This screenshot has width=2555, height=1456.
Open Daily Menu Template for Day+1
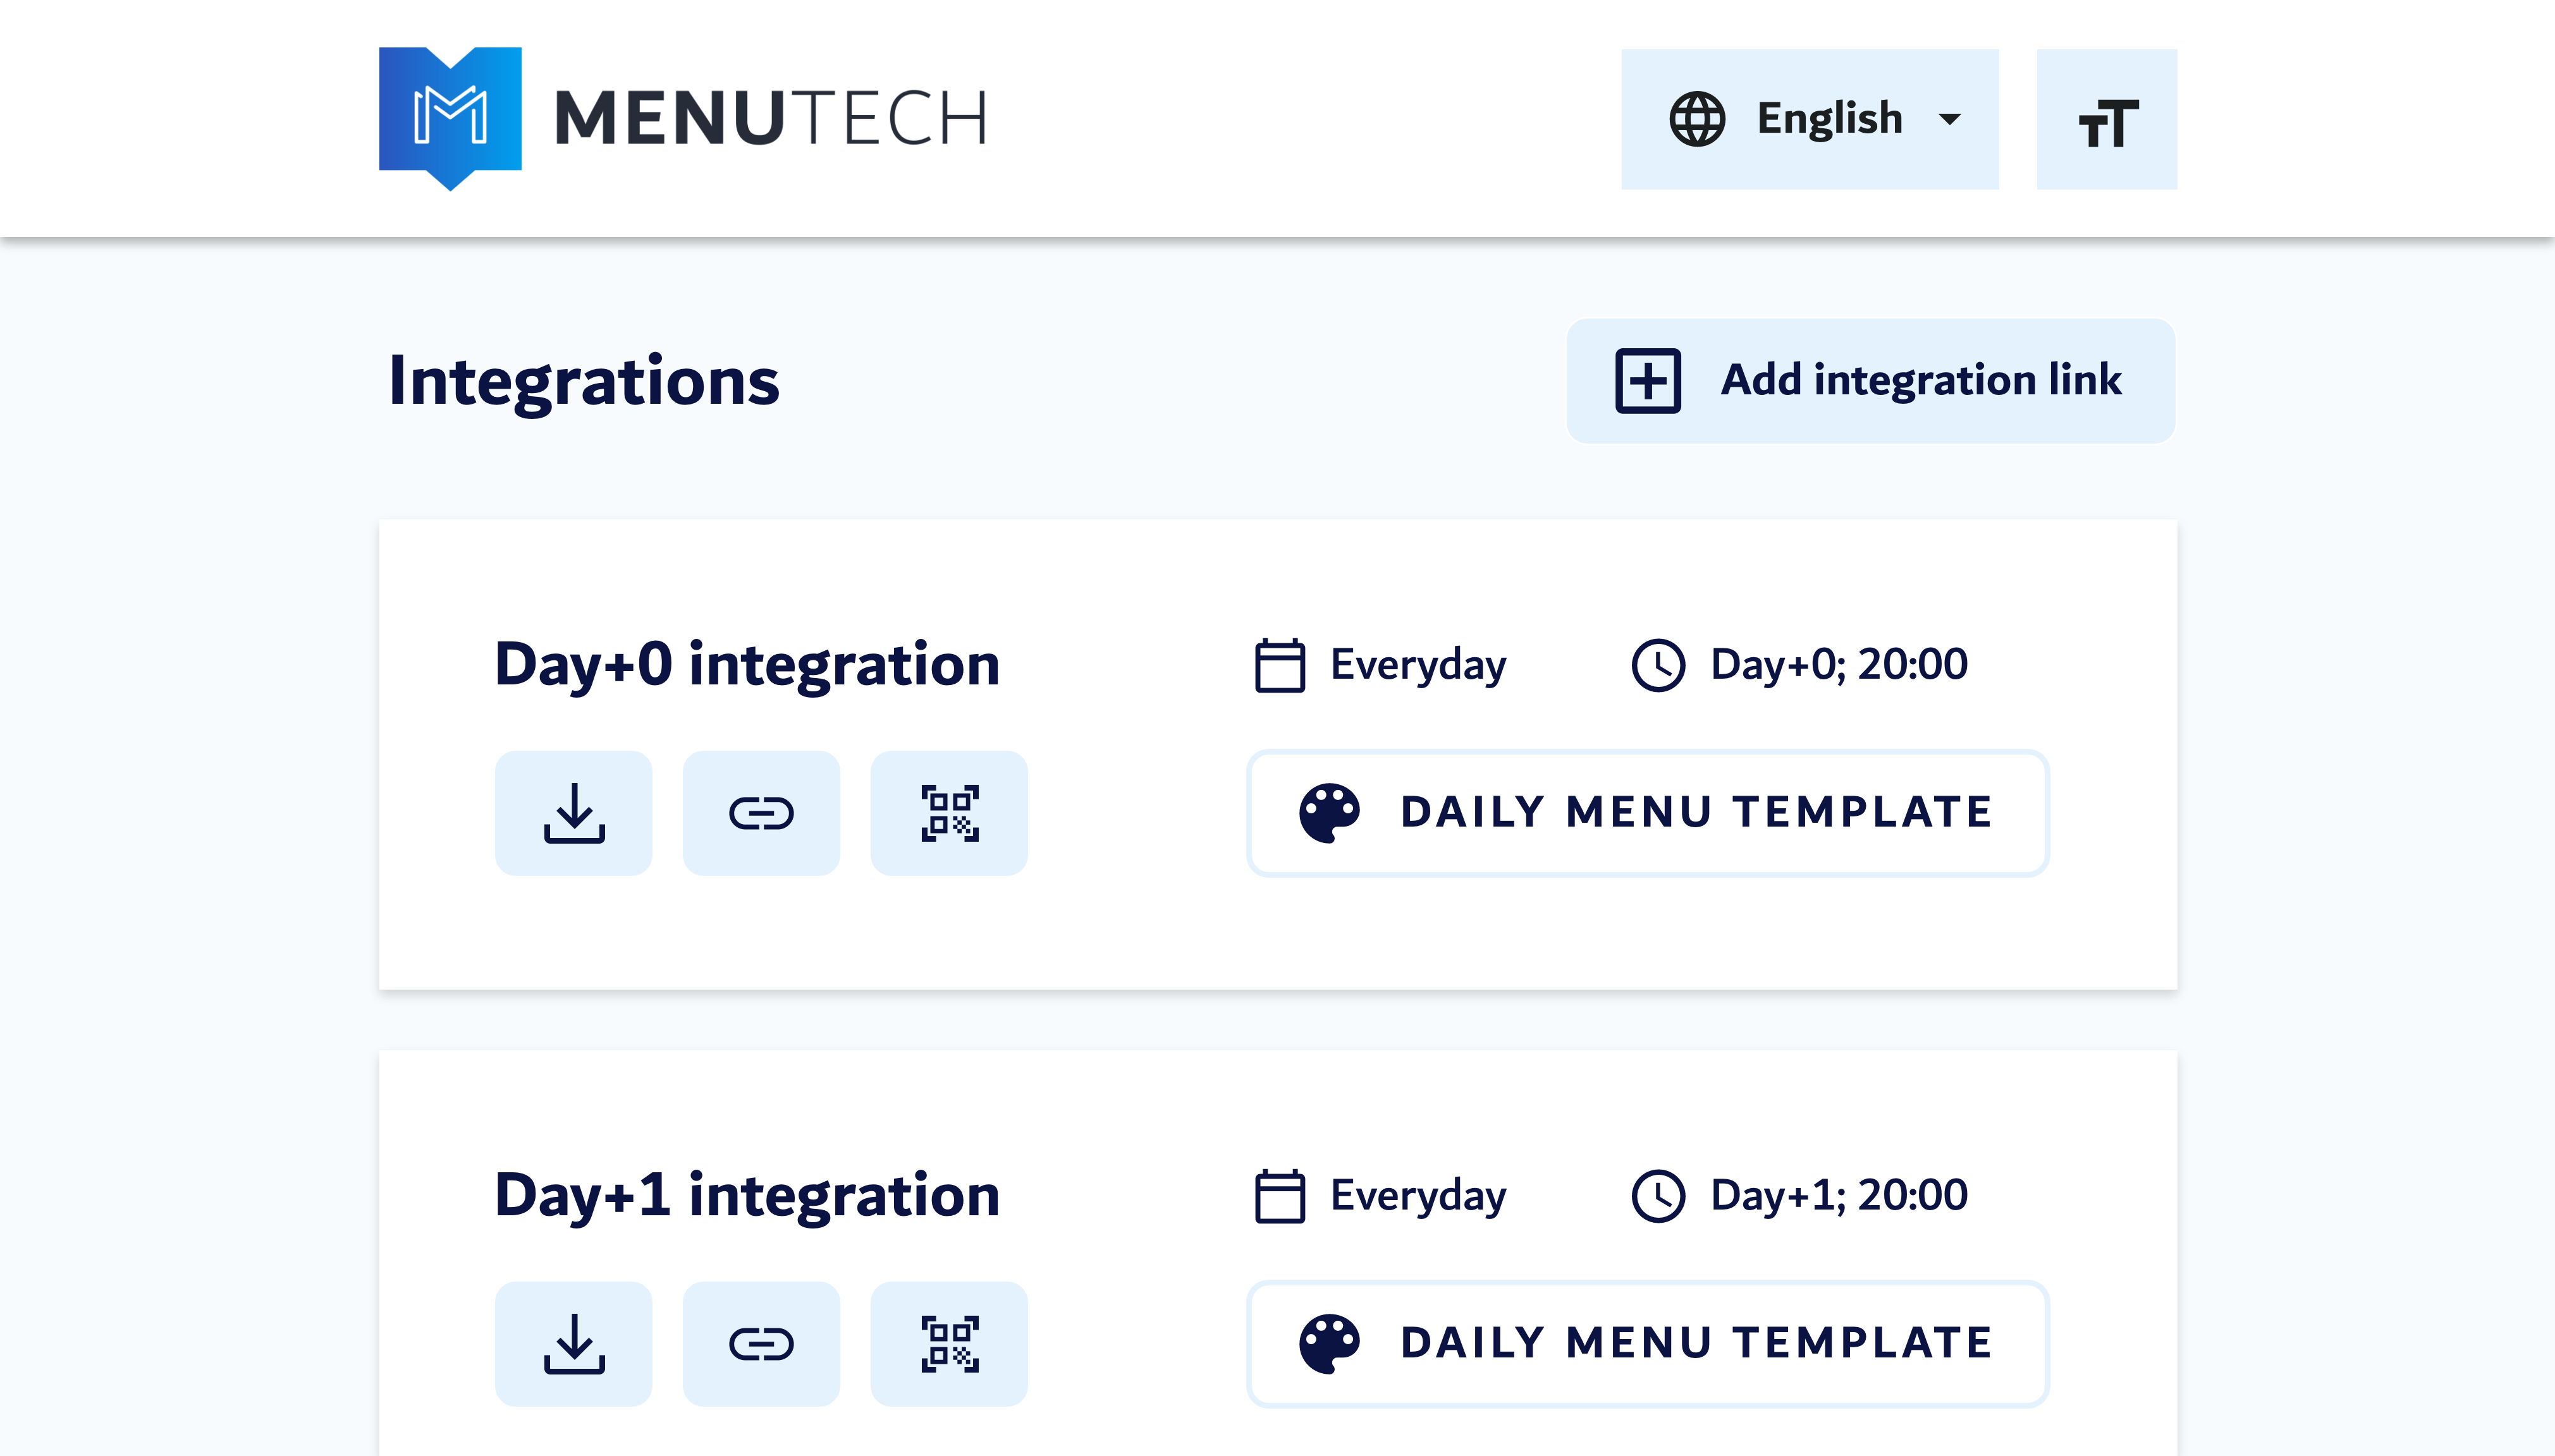tap(1648, 1343)
